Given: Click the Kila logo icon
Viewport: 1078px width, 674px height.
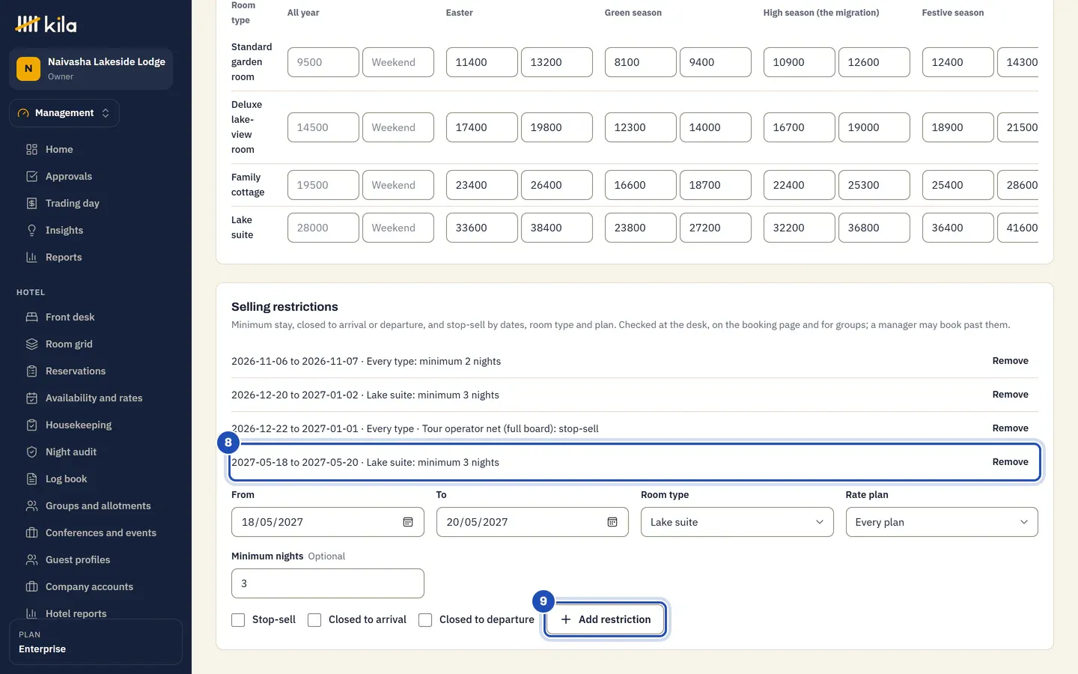Looking at the screenshot, I should 28,25.
